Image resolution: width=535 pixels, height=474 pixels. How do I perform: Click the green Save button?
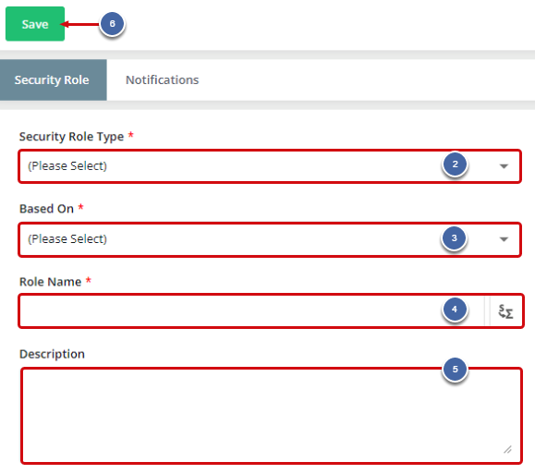35,24
